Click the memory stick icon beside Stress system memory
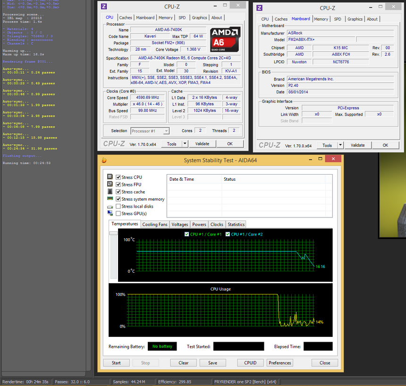This screenshot has width=406, height=386. point(110,199)
